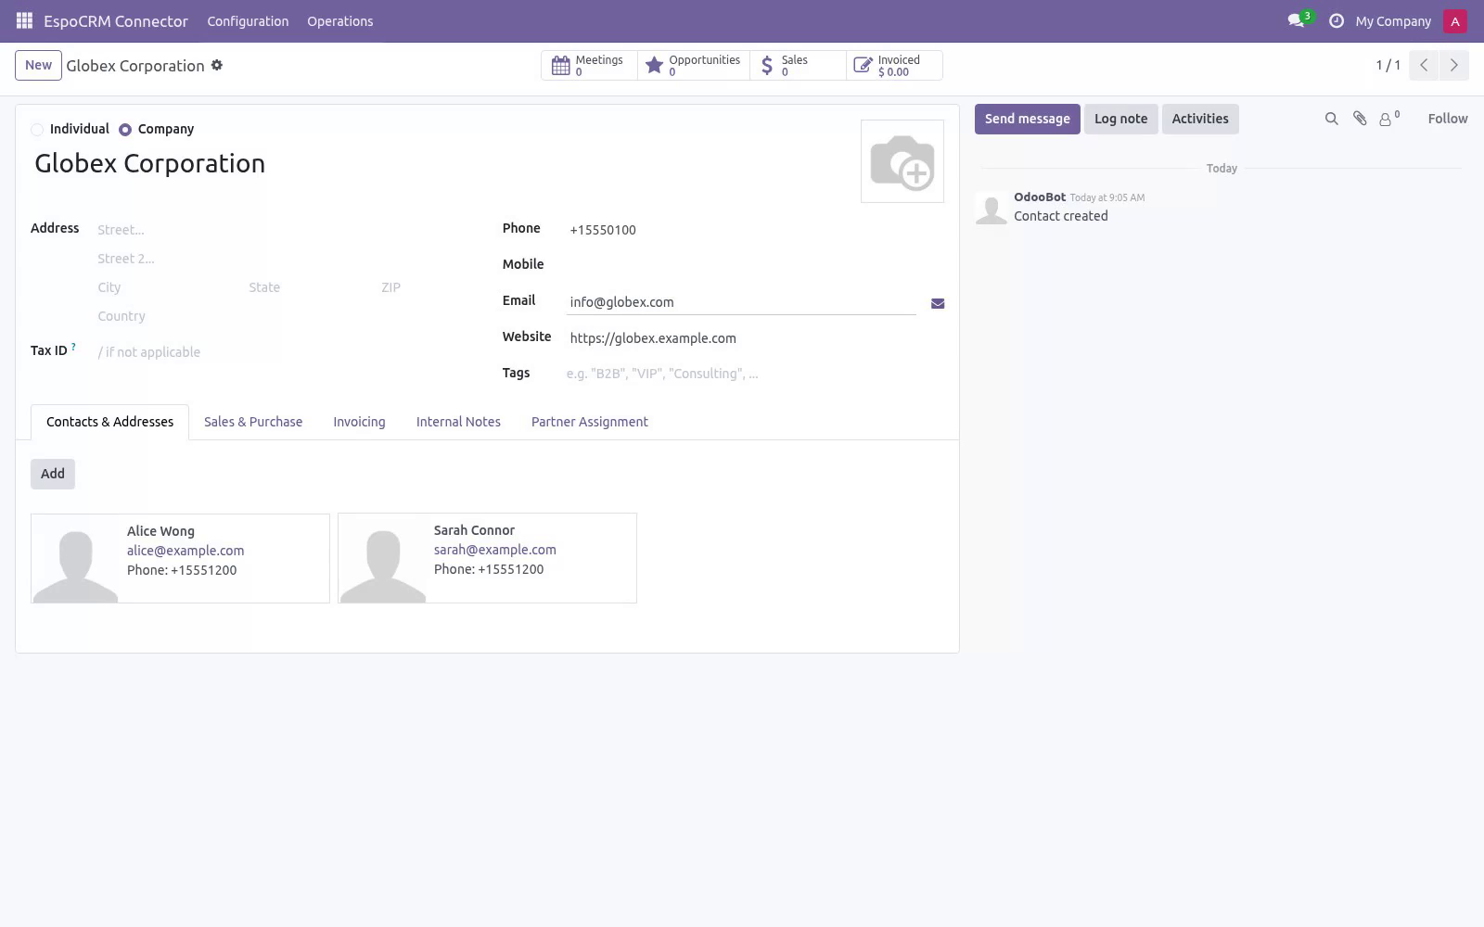Click Add contact button
The width and height of the screenshot is (1484, 927).
pos(53,474)
